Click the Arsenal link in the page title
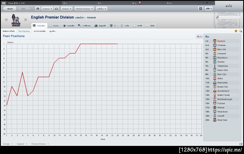This screenshot has height=154, width=244. pos(91,17)
